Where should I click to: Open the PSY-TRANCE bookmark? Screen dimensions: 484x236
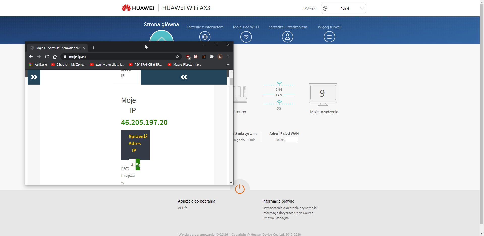pyautogui.click(x=145, y=65)
